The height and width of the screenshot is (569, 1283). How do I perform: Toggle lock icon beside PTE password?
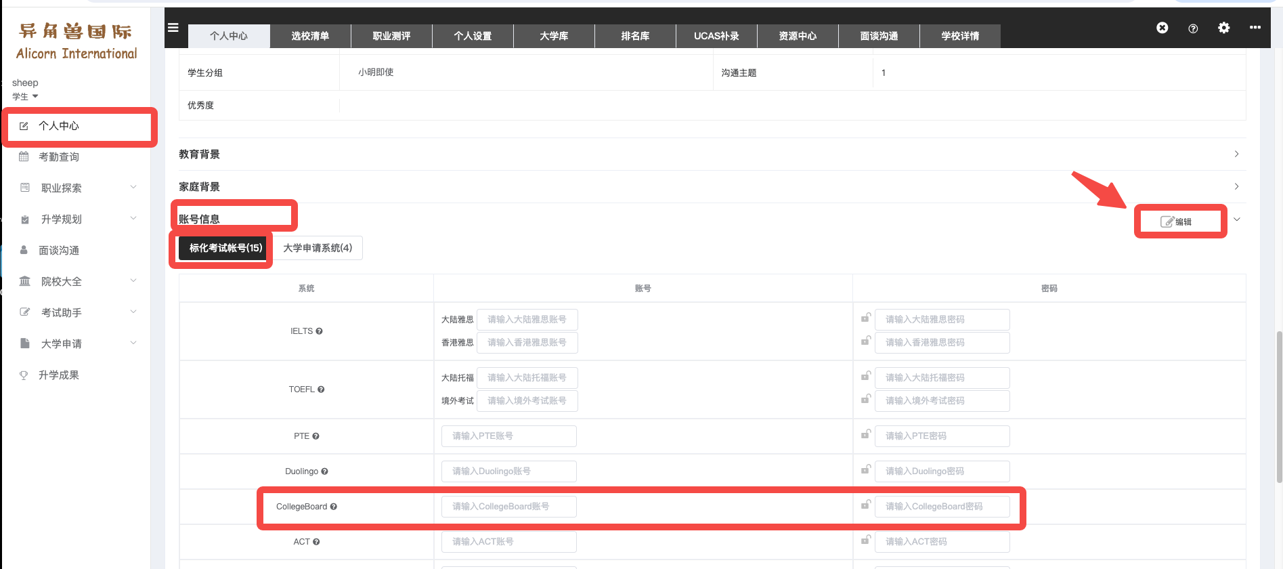click(865, 434)
